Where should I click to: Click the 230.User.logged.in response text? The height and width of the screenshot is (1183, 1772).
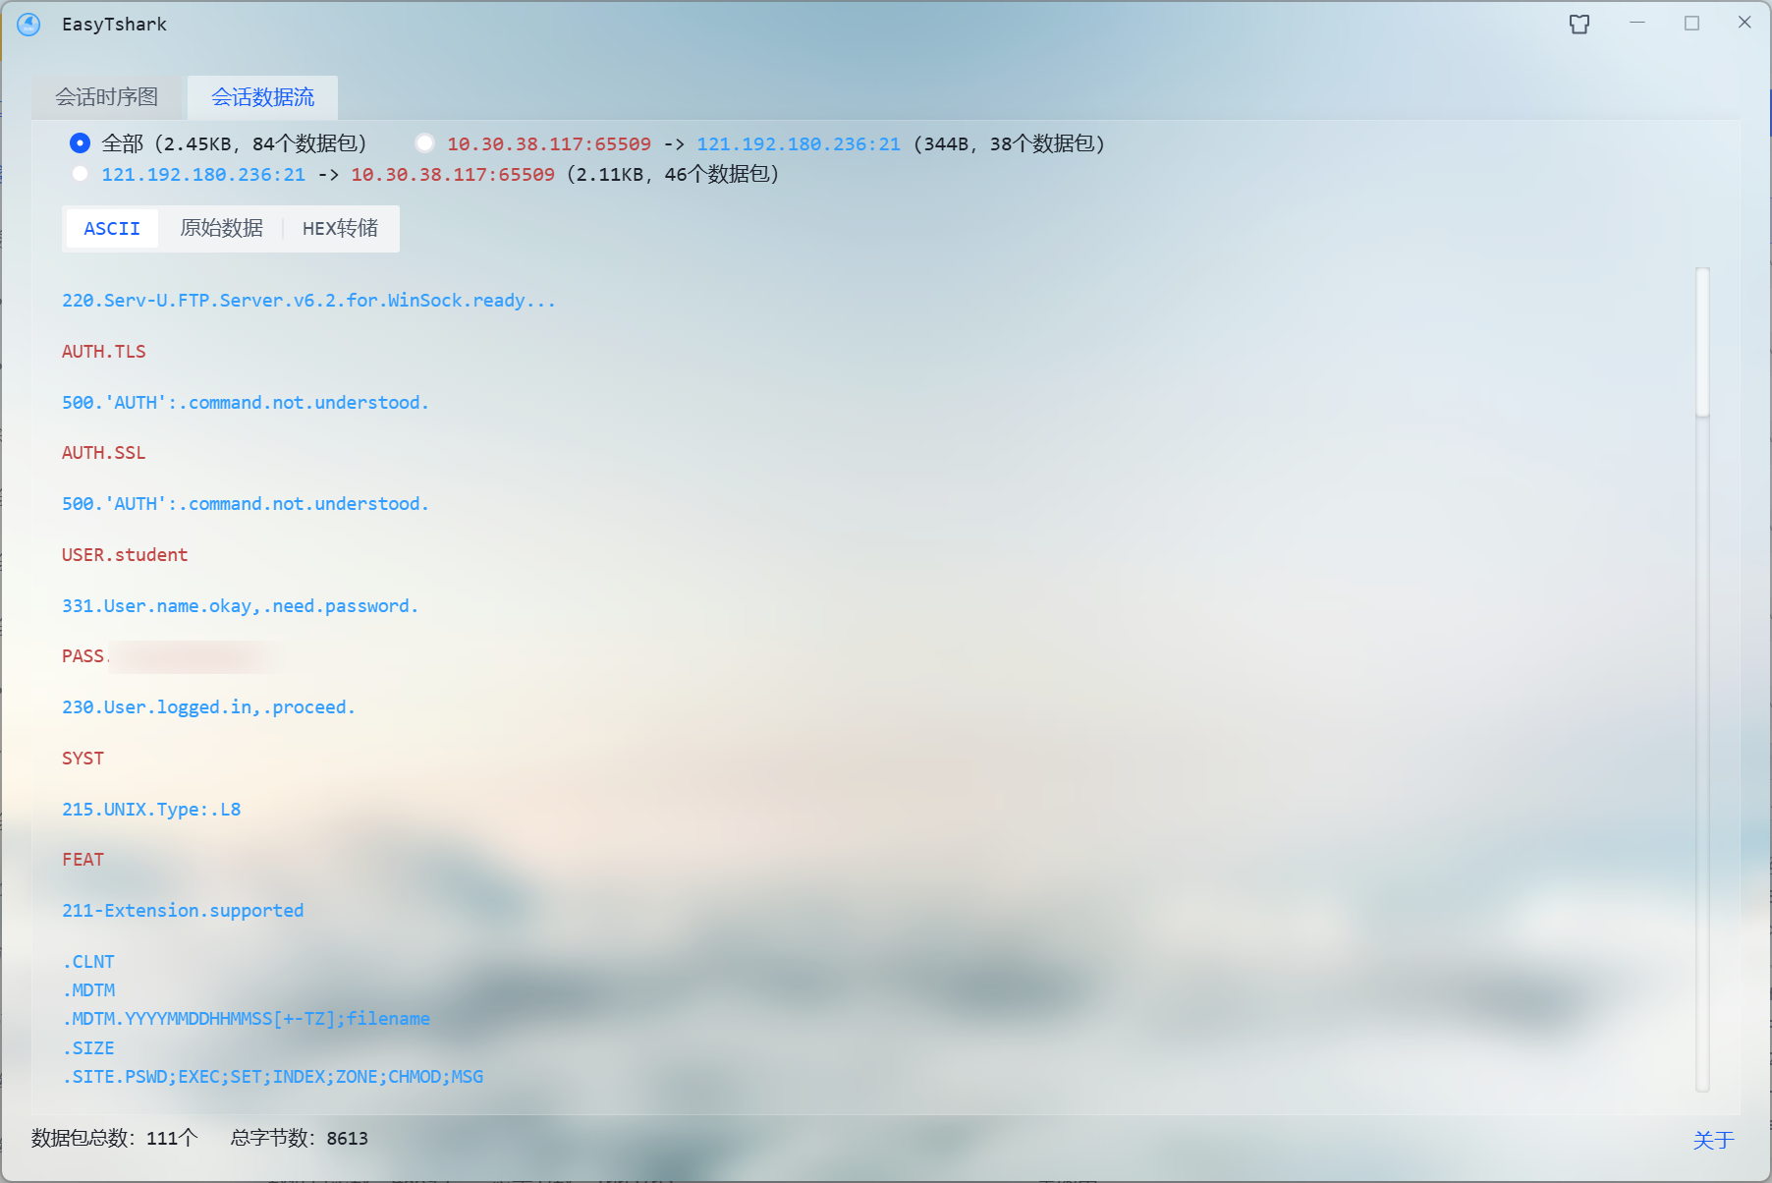[x=207, y=706]
